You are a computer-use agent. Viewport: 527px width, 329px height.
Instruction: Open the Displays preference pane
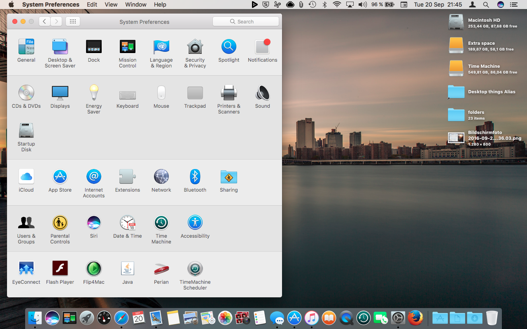tap(60, 93)
